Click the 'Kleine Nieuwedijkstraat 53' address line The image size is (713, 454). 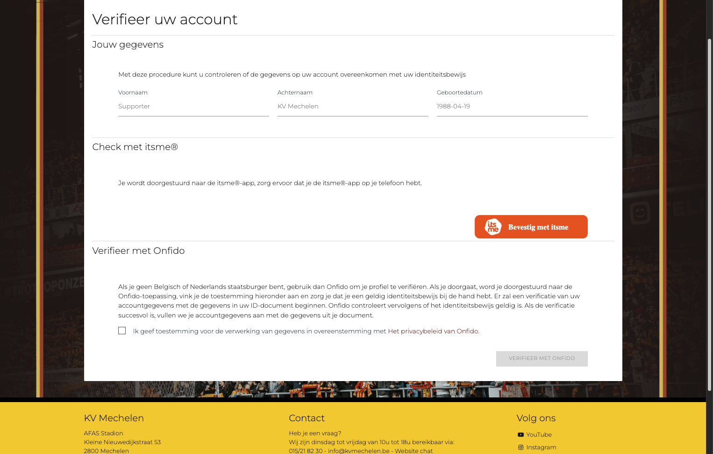click(x=122, y=442)
